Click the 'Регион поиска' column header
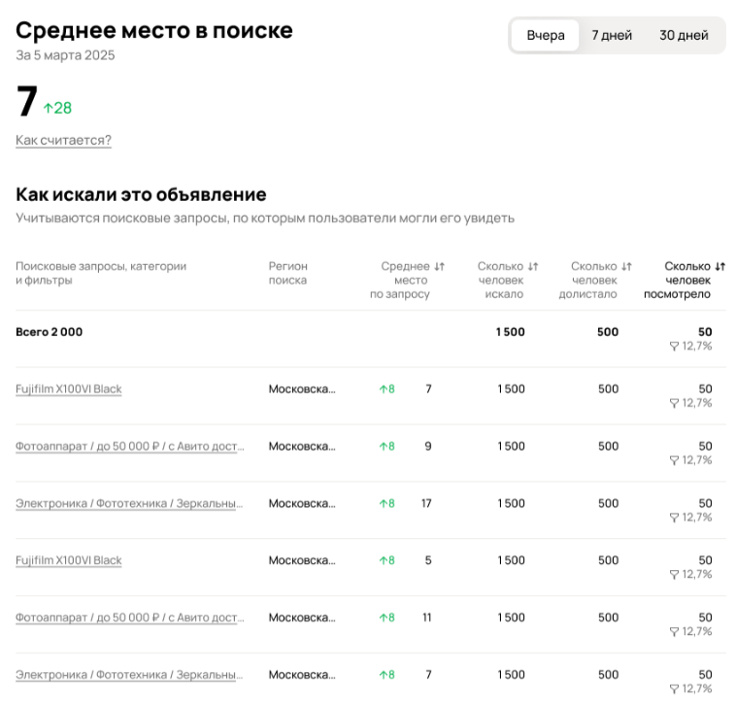 [x=288, y=273]
